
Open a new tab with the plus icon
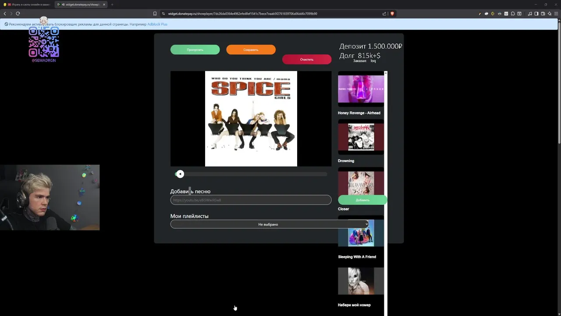click(x=112, y=4)
